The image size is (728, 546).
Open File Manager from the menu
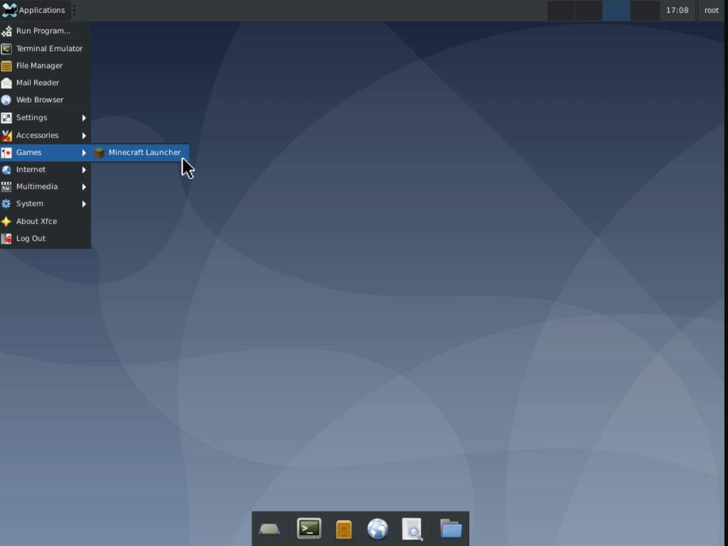pyautogui.click(x=45, y=66)
